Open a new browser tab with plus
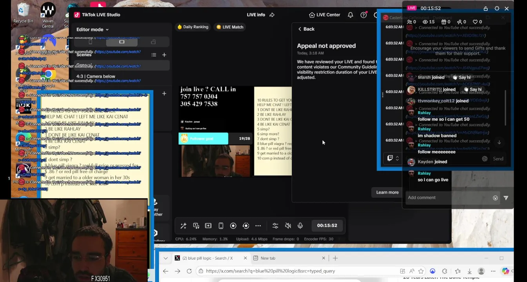The image size is (527, 282). 335,258
